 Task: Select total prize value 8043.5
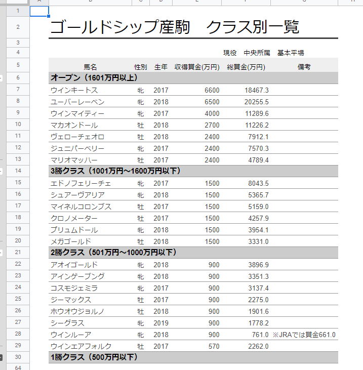point(258,183)
